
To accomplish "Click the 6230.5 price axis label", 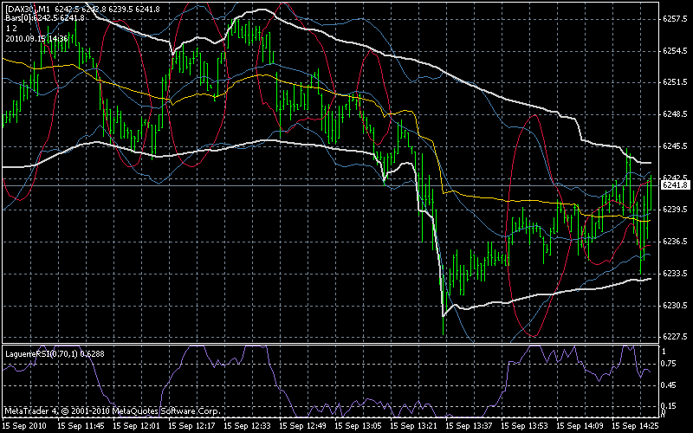I will click(x=675, y=306).
